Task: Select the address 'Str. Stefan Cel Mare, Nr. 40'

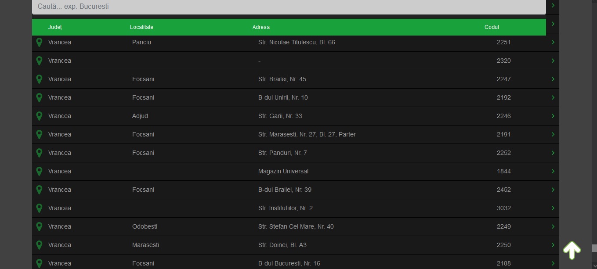Action: coord(296,226)
